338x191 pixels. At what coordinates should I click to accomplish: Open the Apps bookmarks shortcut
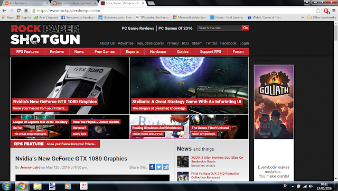[8, 17]
